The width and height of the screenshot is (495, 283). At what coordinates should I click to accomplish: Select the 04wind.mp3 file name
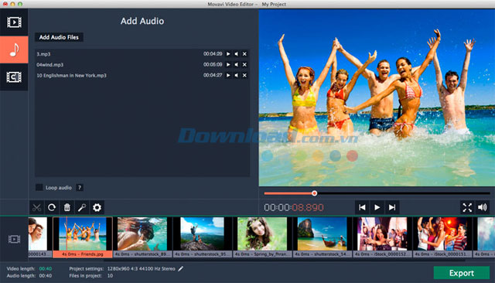(49, 65)
